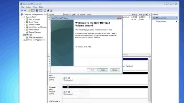Click the CD-ROM 0 drive icon
The width and height of the screenshot is (184, 103).
(50, 101)
